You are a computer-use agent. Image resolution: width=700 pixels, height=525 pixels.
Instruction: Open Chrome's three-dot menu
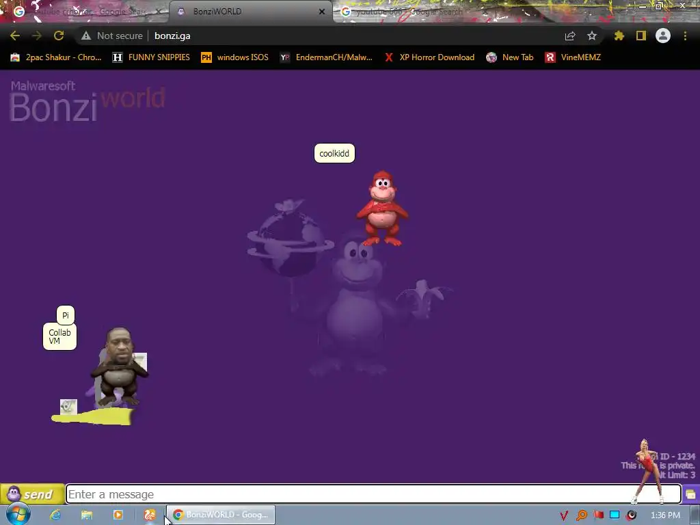(x=685, y=36)
